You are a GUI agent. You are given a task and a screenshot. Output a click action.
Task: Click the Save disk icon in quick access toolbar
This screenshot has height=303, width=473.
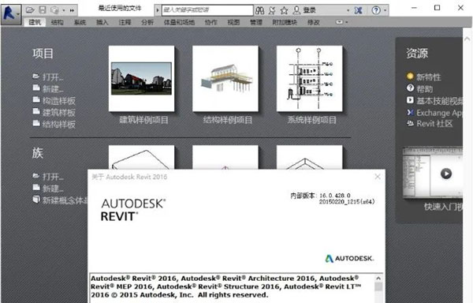coord(43,10)
